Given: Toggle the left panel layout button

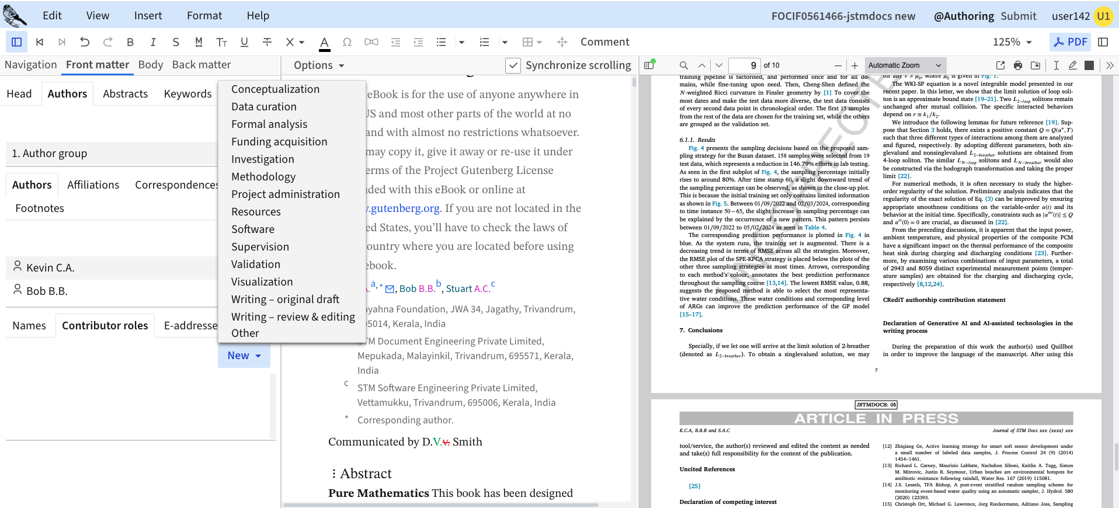Looking at the screenshot, I should click(16, 42).
